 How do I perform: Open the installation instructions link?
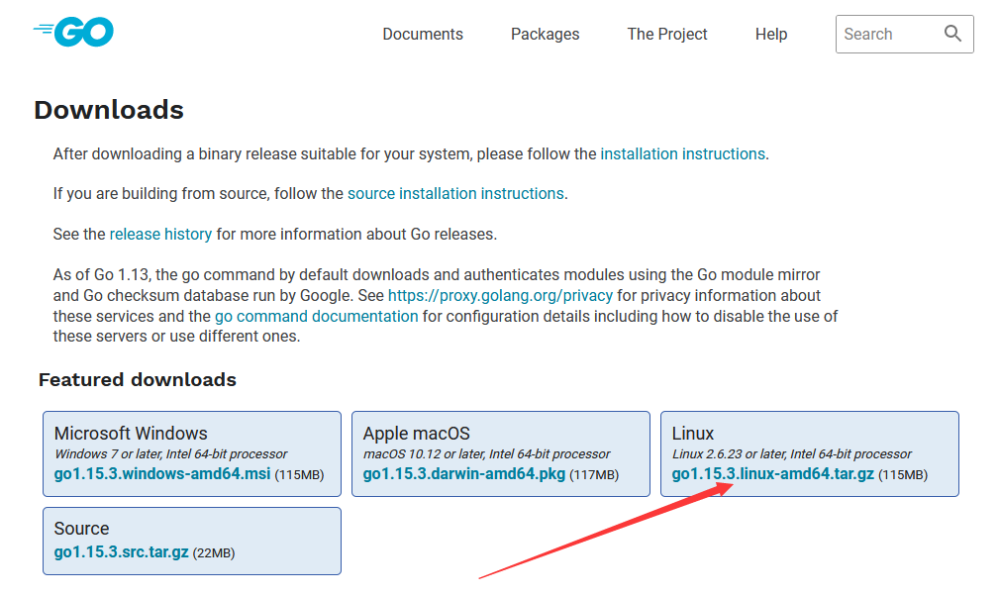tap(682, 154)
